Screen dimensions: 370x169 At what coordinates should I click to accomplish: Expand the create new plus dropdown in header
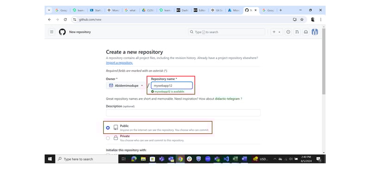point(276,32)
